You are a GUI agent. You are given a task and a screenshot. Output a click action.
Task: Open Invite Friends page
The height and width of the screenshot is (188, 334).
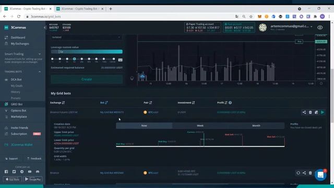tap(19, 127)
